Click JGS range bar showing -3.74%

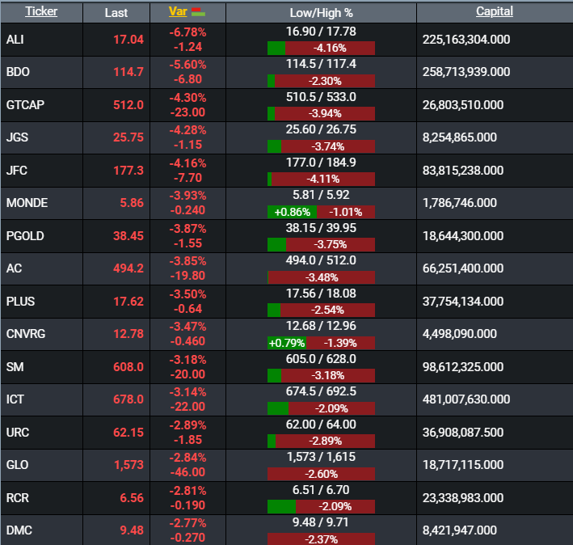tap(321, 146)
